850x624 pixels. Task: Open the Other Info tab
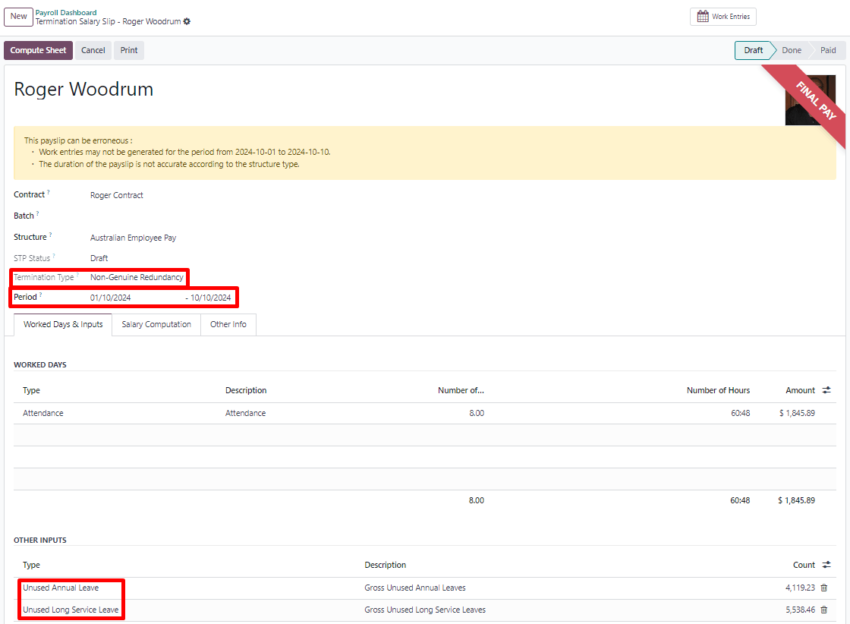[228, 324]
